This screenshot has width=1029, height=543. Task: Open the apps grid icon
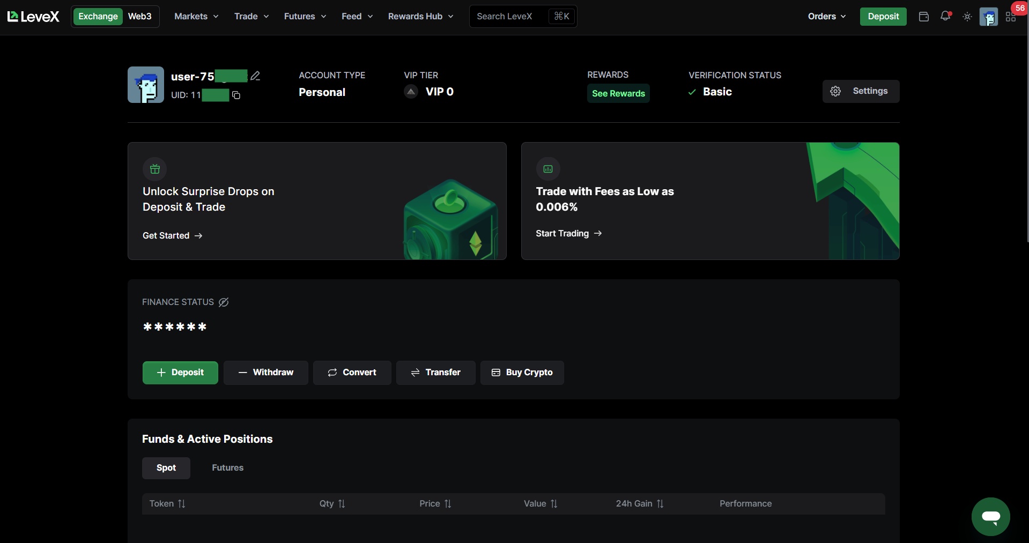(1011, 17)
